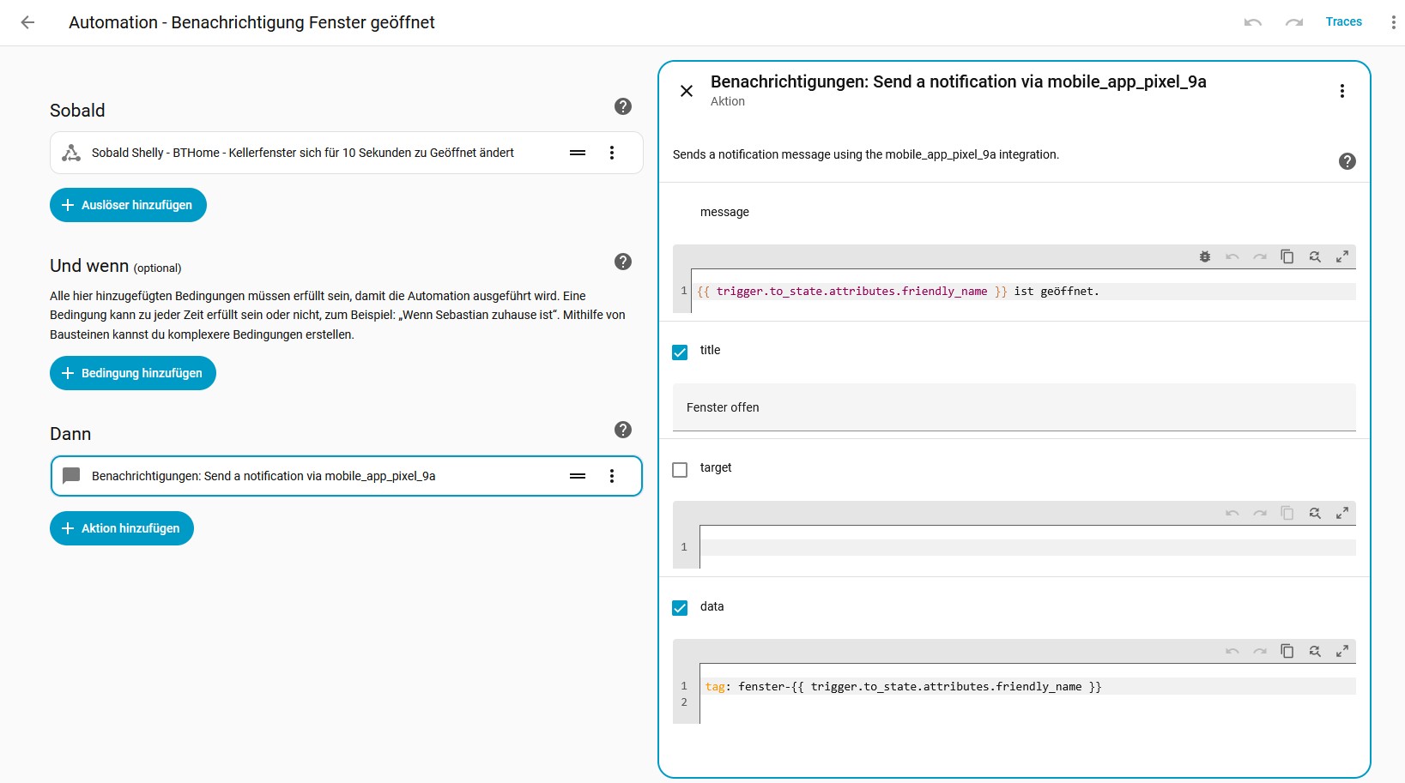
Task: Click the Aktion hinzufügen button
Action: (x=122, y=528)
